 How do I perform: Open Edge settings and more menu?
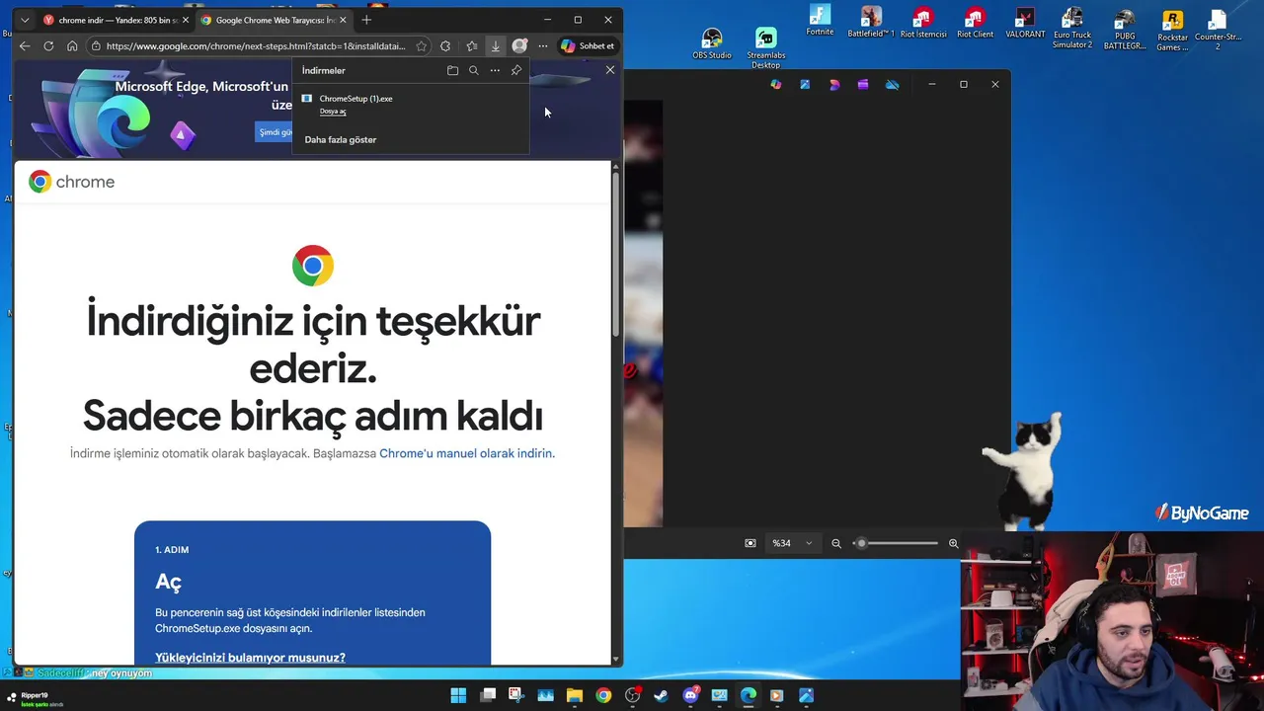coord(542,45)
